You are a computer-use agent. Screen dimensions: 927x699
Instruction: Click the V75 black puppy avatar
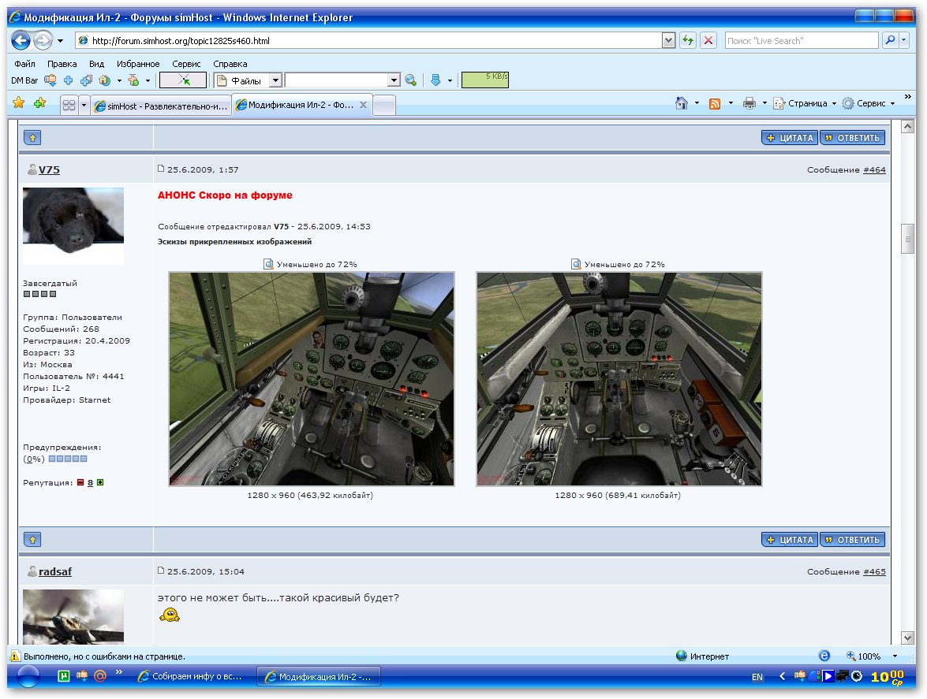coord(73,225)
